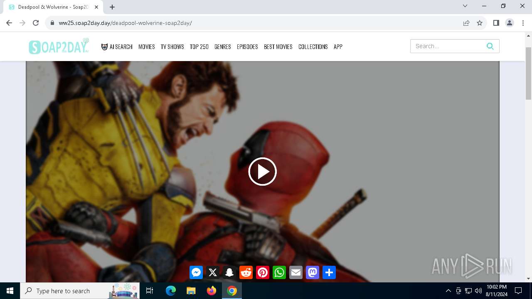Viewport: 532px width, 299px height.
Task: Click taskbar search box
Action: click(81, 291)
